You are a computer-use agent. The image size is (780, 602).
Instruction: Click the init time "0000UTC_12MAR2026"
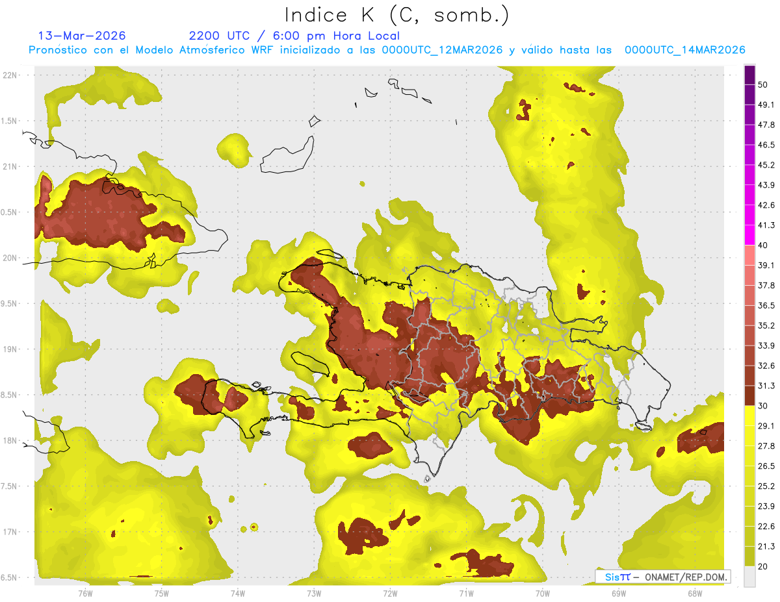pyautogui.click(x=442, y=50)
